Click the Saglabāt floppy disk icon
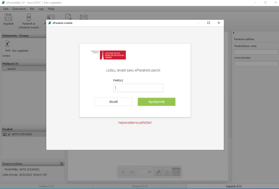The height and width of the screenshot is (189, 279). (8, 17)
